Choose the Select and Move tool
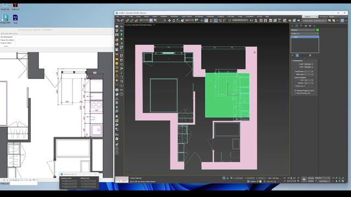Screen dimensions: 351x197 point(169,21)
